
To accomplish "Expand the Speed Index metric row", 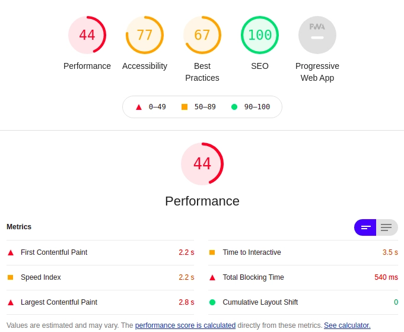I will pos(41,277).
